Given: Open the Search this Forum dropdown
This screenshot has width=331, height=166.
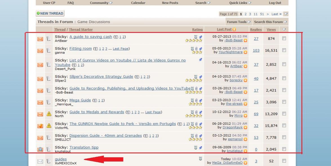Looking at the screenshot, I should coord(270,22).
